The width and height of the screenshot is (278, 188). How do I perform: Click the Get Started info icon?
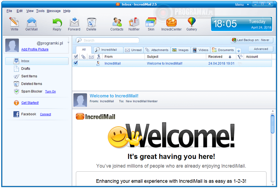tap(16, 103)
